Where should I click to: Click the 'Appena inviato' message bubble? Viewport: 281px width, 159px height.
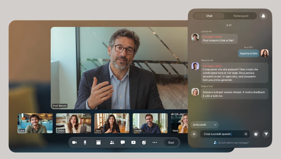(248, 53)
